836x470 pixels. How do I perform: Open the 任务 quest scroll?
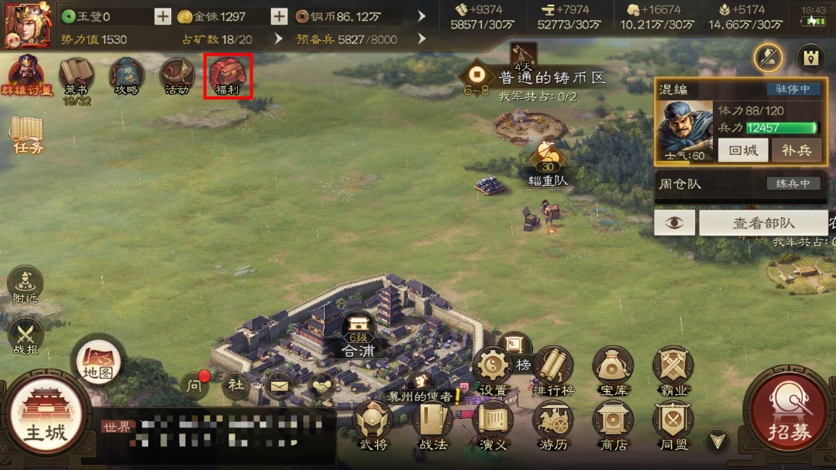(x=27, y=134)
